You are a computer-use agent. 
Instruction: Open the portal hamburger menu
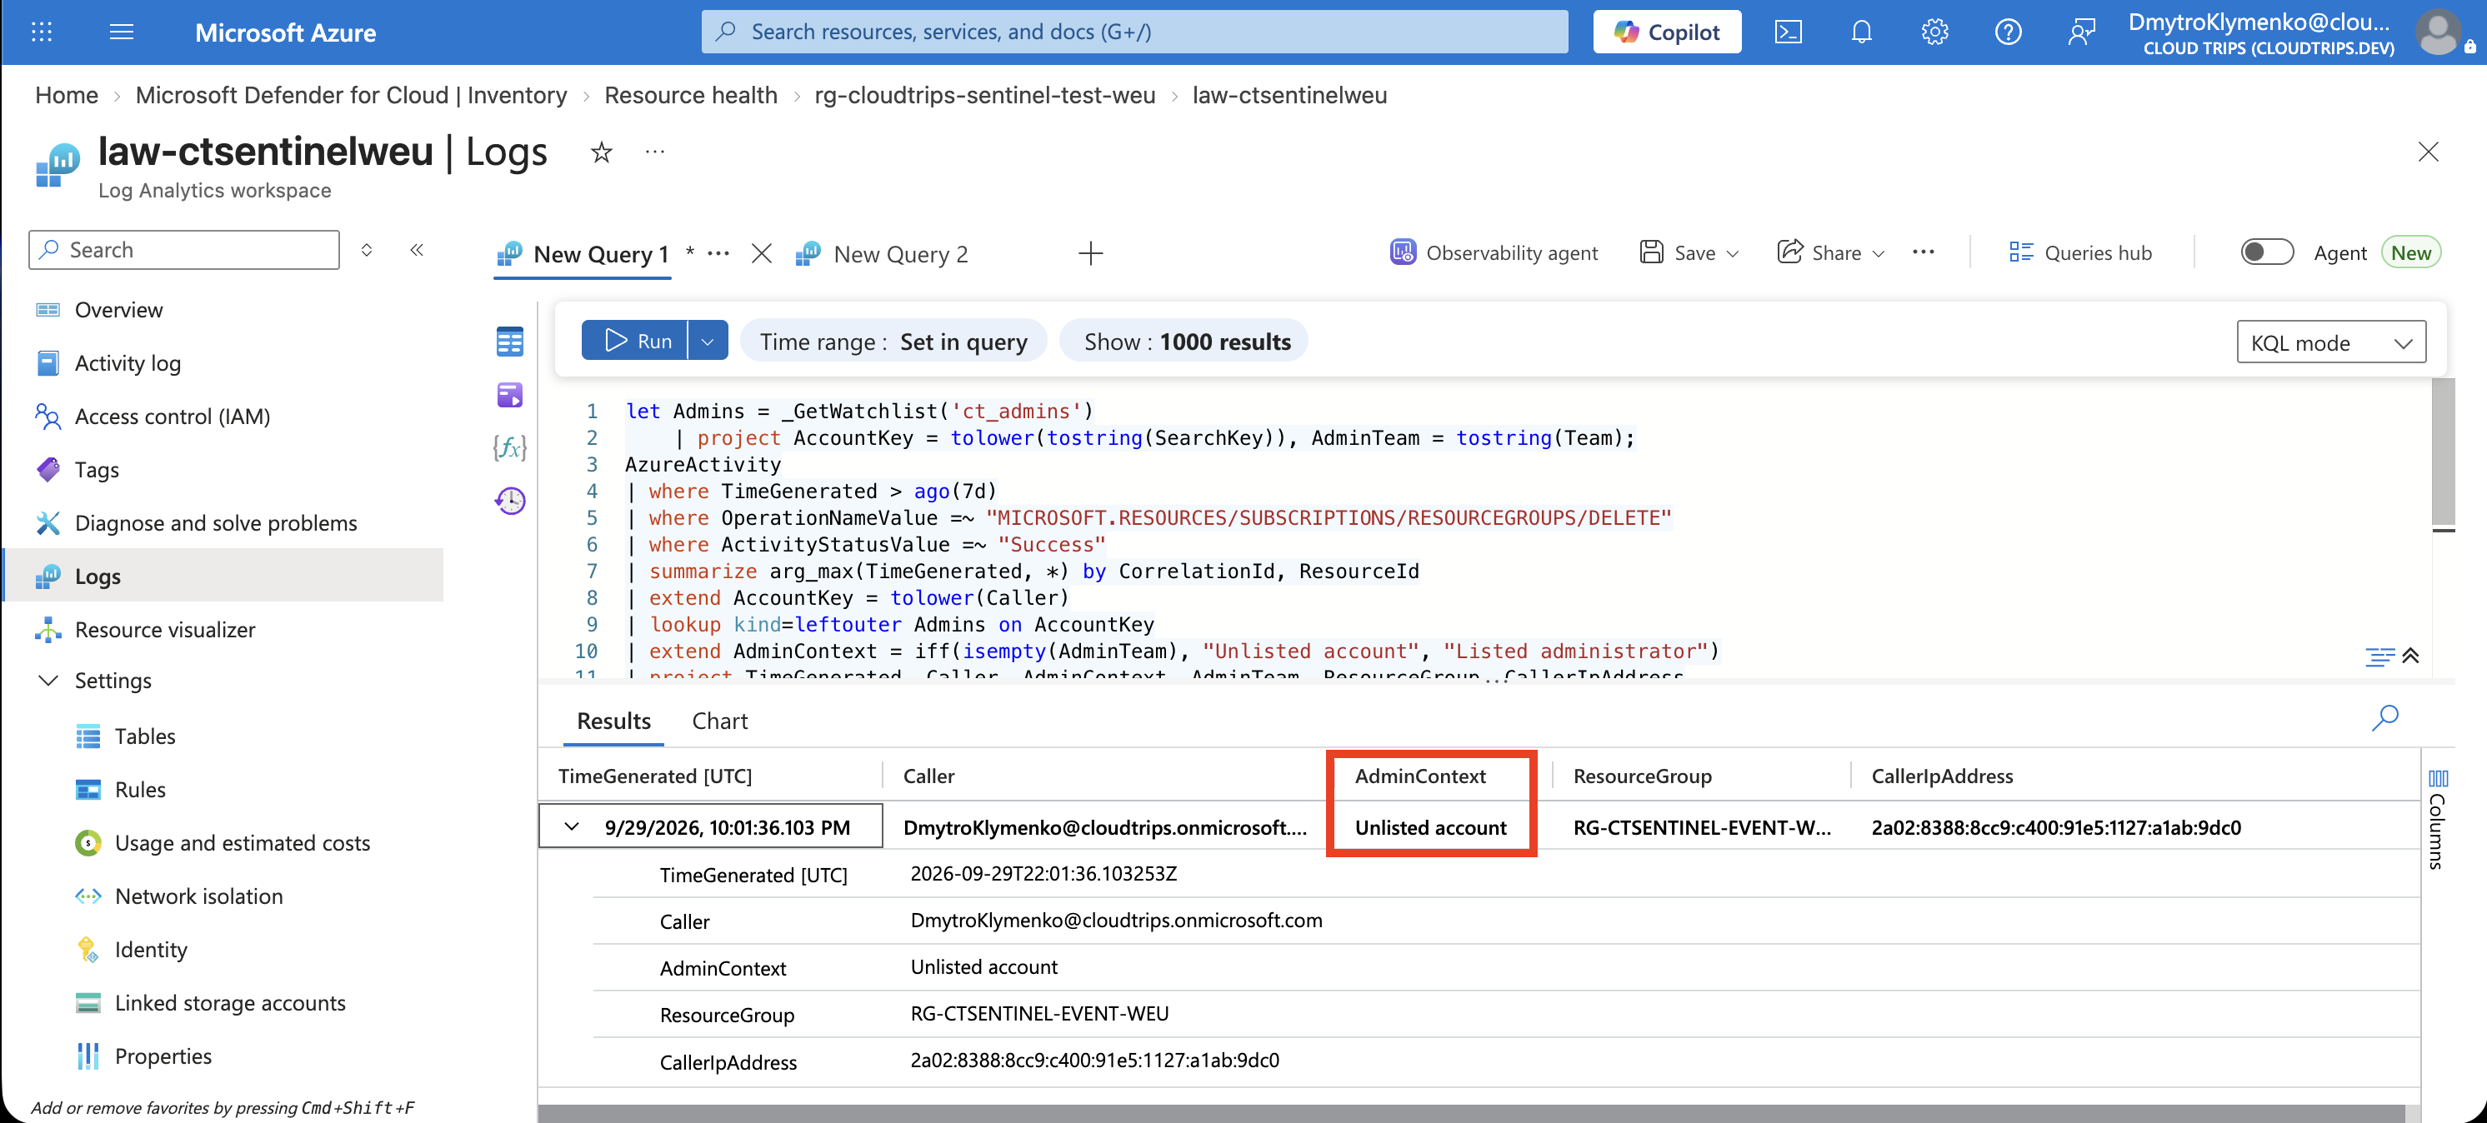tap(122, 32)
